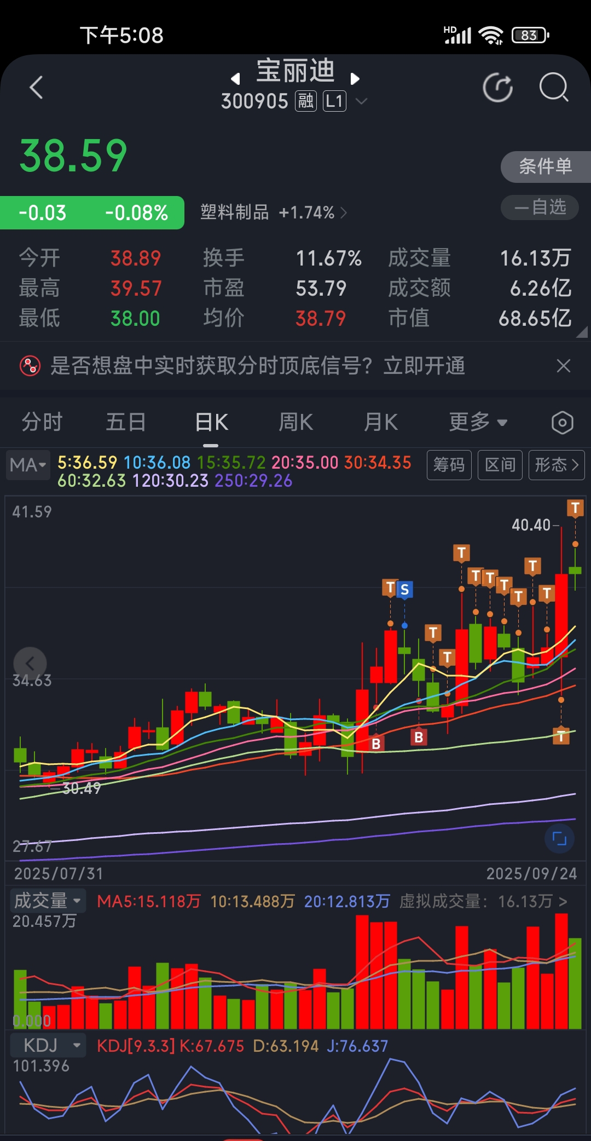
Task: Open the 形态 pattern button
Action: 557,465
